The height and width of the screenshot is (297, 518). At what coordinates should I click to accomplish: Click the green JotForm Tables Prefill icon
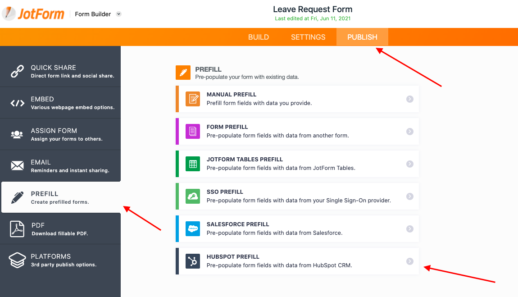coord(193,164)
